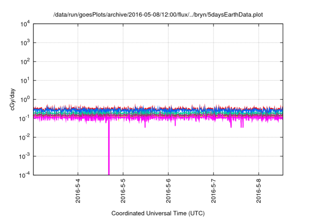
Task: Click the 10^-1 y-axis tick label
Action: point(24,119)
